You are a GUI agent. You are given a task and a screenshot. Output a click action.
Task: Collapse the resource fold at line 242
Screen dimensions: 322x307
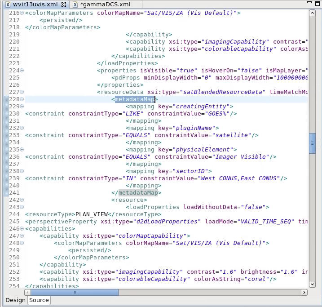pyautogui.click(x=22, y=200)
